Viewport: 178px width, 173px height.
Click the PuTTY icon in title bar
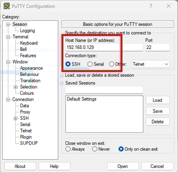(7, 6)
